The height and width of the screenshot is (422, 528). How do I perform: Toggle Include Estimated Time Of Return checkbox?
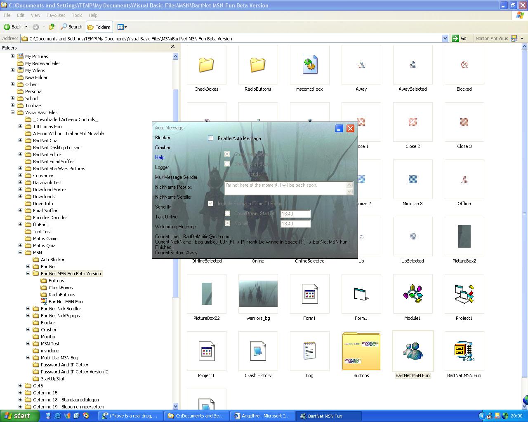pyautogui.click(x=211, y=204)
